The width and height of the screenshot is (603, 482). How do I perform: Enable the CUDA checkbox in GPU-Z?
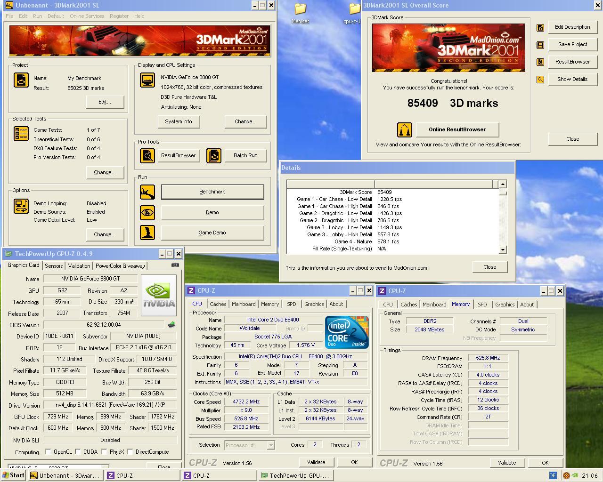[x=78, y=452]
